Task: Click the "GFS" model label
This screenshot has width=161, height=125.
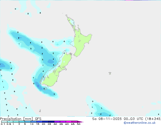Action: point(38,119)
